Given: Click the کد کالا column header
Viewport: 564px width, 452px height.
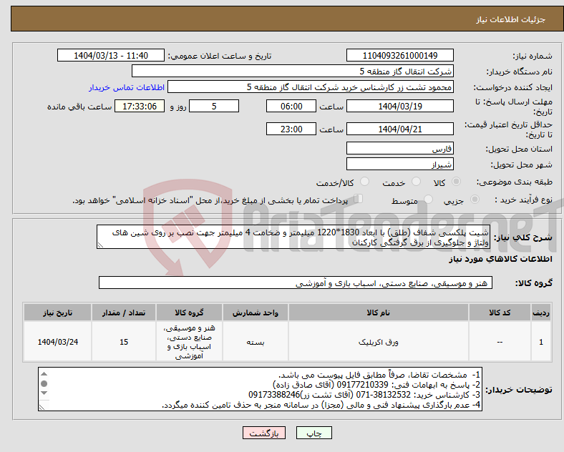Looking at the screenshot, I should (500, 313).
